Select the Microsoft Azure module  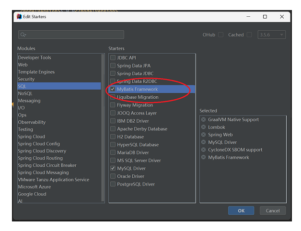[x=59, y=187]
